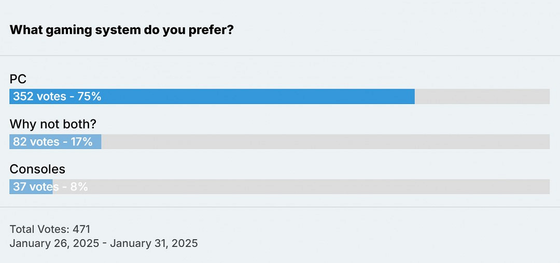The image size is (560, 263).
Task: Click the poll question heading text
Action: click(121, 30)
